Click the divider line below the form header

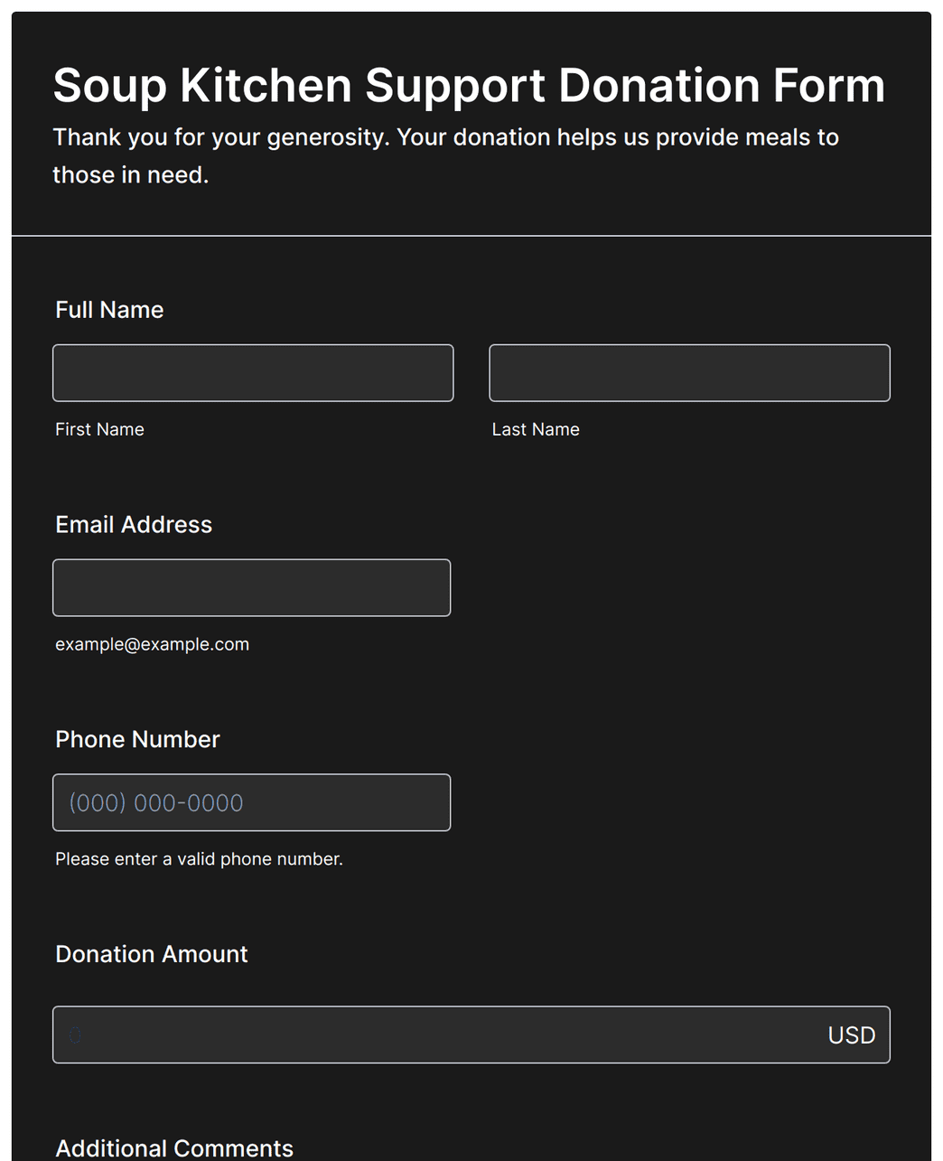tap(471, 236)
